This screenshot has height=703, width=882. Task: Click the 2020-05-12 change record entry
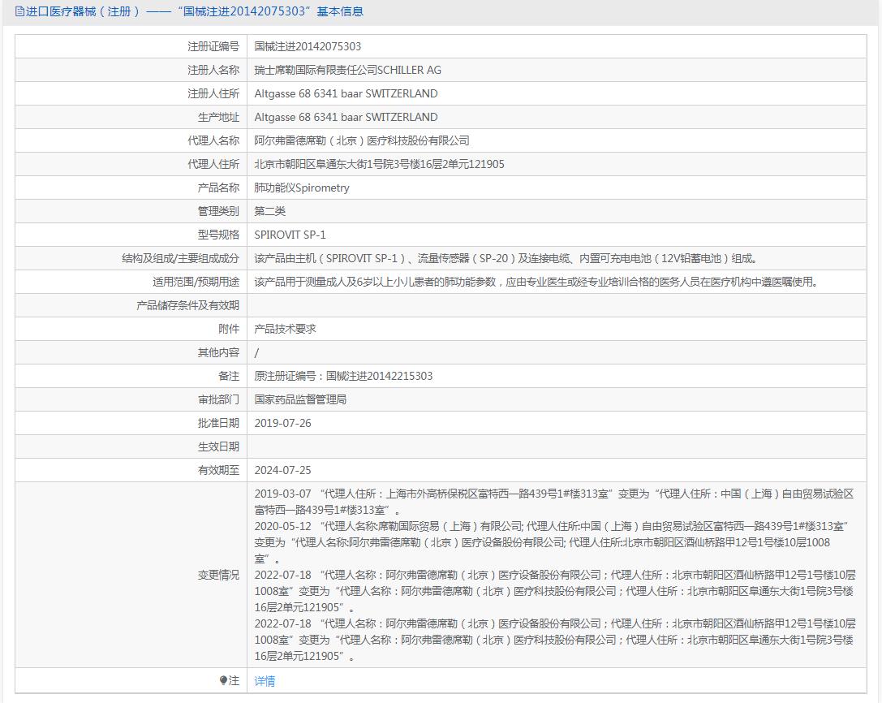[x=551, y=542]
